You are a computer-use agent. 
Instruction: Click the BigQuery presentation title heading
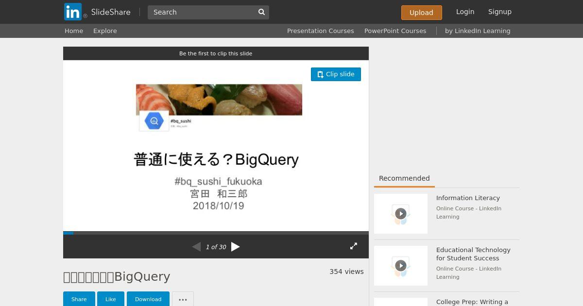(x=117, y=277)
